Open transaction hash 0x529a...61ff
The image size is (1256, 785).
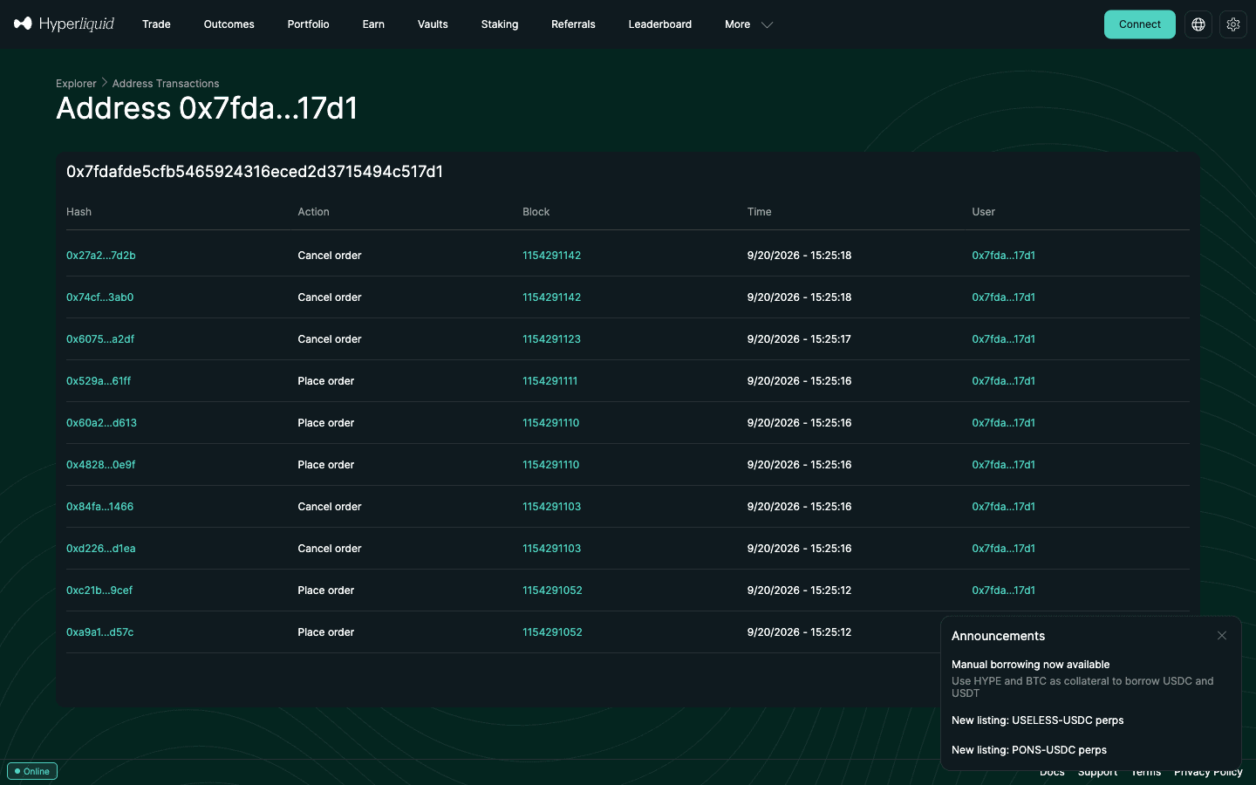pyautogui.click(x=99, y=381)
